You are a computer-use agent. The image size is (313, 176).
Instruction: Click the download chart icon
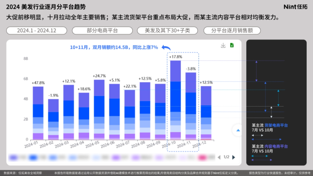tap(223, 46)
